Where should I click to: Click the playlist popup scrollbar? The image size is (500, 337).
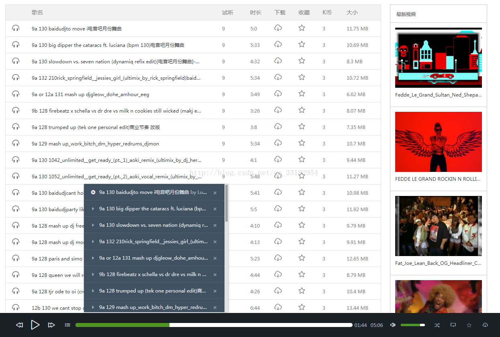227,203
